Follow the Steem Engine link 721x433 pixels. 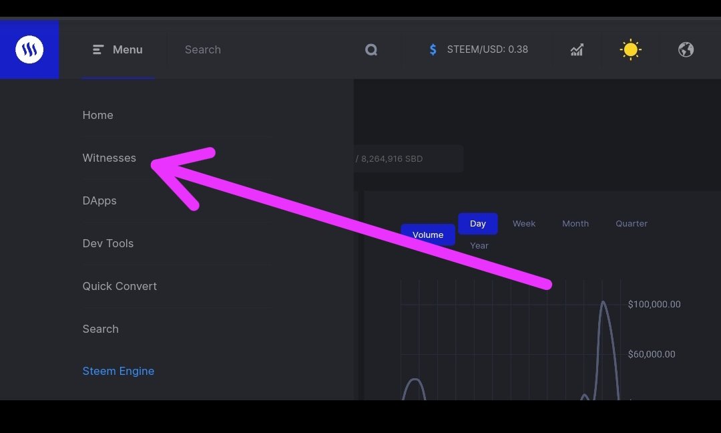pyautogui.click(x=118, y=371)
